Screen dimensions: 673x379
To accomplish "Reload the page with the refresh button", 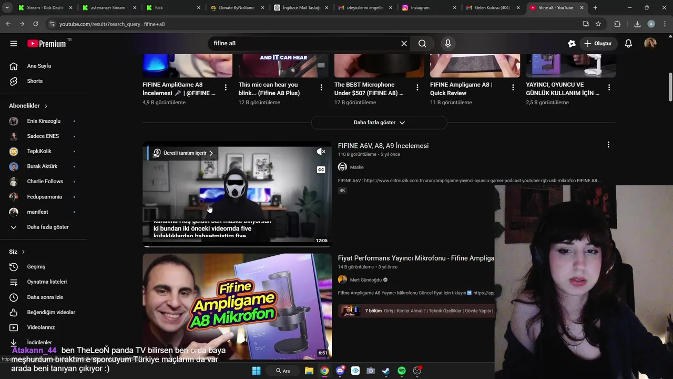I will coord(35,24).
